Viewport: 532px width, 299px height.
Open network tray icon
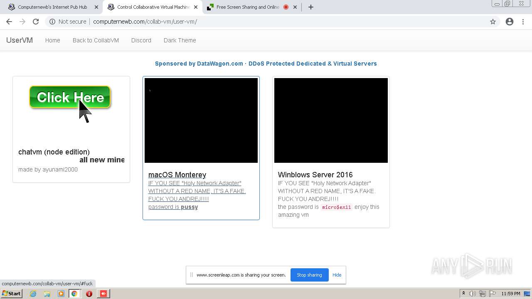[483, 294]
